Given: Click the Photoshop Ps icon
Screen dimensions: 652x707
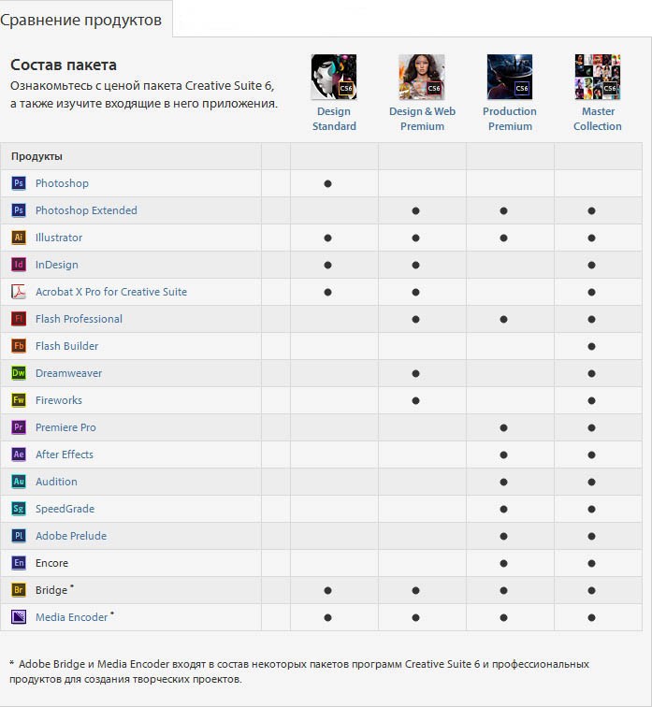Looking at the screenshot, I should point(19,183).
